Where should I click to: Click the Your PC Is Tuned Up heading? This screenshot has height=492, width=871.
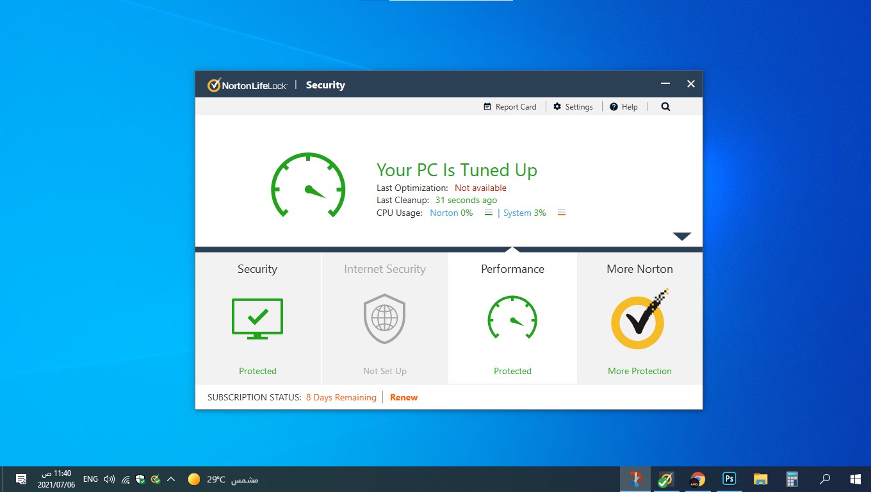(457, 170)
